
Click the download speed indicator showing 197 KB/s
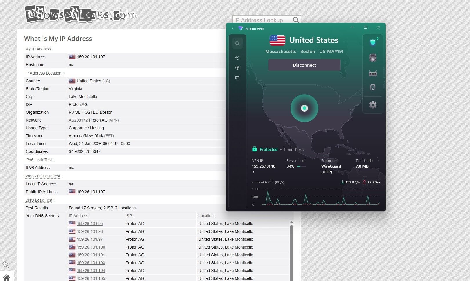point(350,182)
